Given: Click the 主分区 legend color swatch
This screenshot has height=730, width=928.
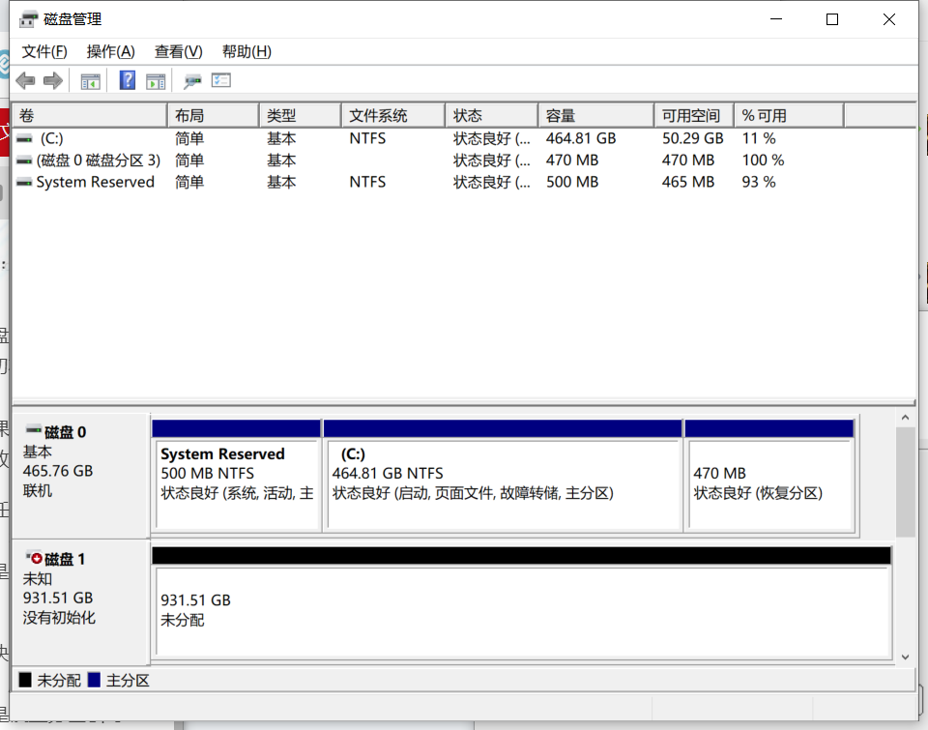Looking at the screenshot, I should tap(93, 680).
